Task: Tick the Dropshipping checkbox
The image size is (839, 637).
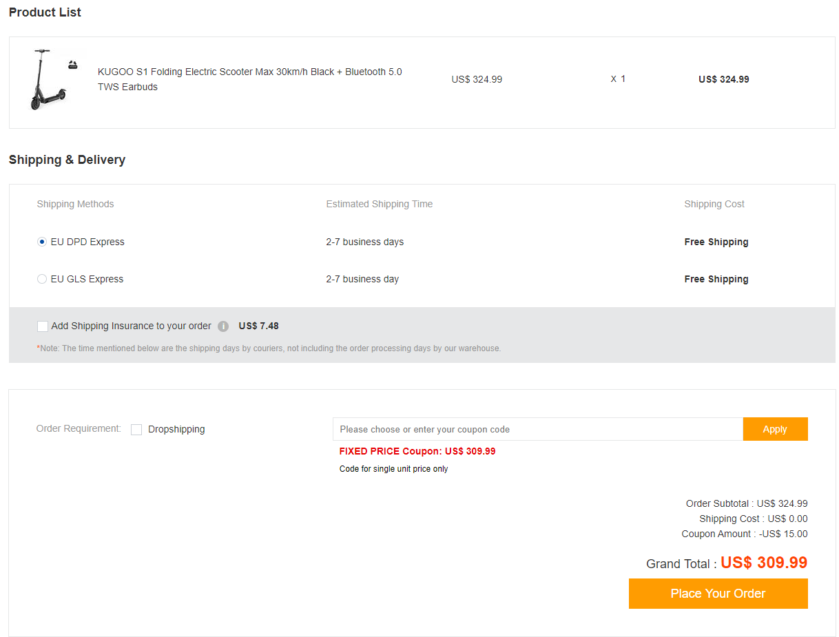Action: pos(136,430)
